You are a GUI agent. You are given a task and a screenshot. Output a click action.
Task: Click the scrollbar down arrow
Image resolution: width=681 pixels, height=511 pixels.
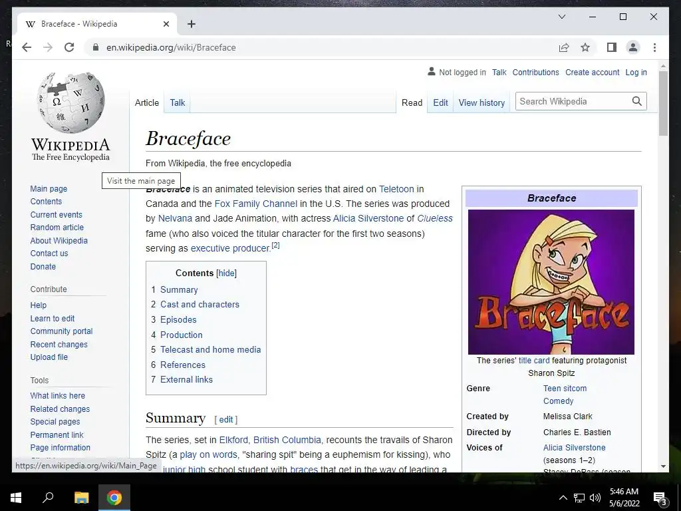coord(663,466)
